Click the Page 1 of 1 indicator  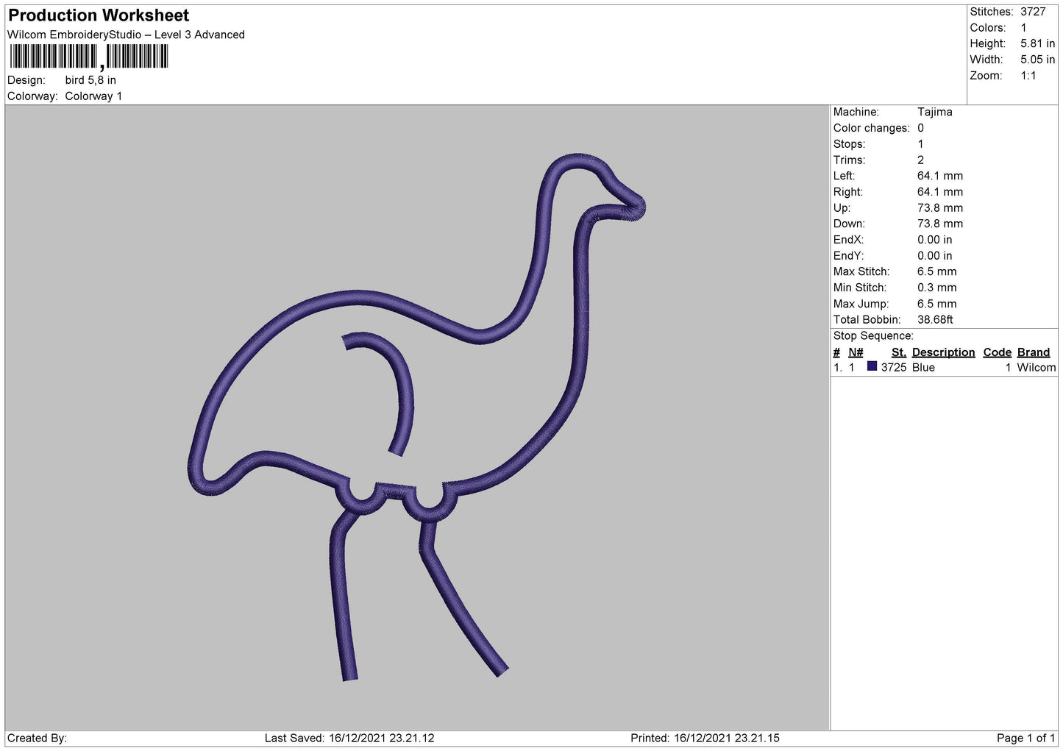pyautogui.click(x=1026, y=738)
